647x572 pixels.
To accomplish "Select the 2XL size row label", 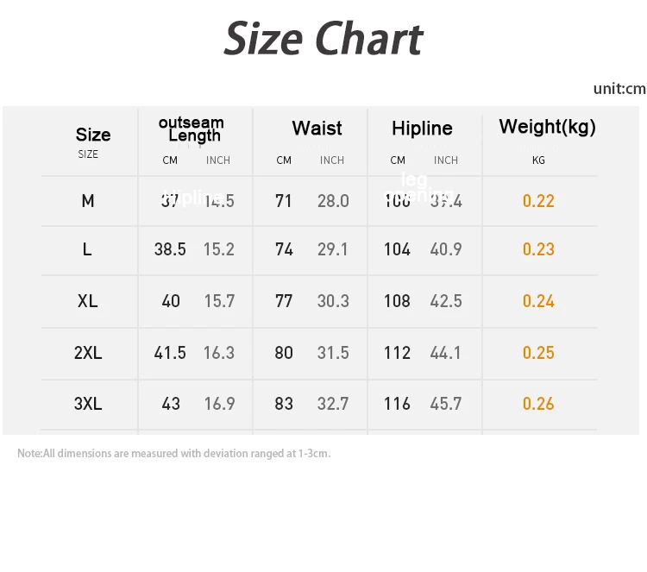I will (x=87, y=353).
